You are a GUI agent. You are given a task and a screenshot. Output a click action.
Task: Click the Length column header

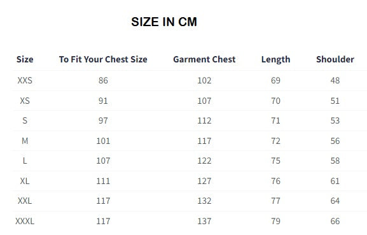click(x=275, y=59)
